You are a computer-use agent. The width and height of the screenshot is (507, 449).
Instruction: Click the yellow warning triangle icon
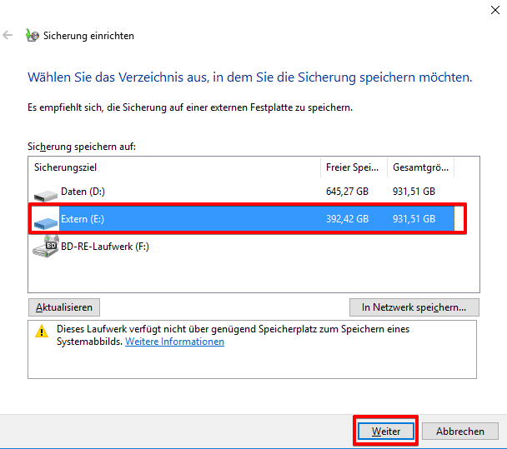pyautogui.click(x=42, y=332)
